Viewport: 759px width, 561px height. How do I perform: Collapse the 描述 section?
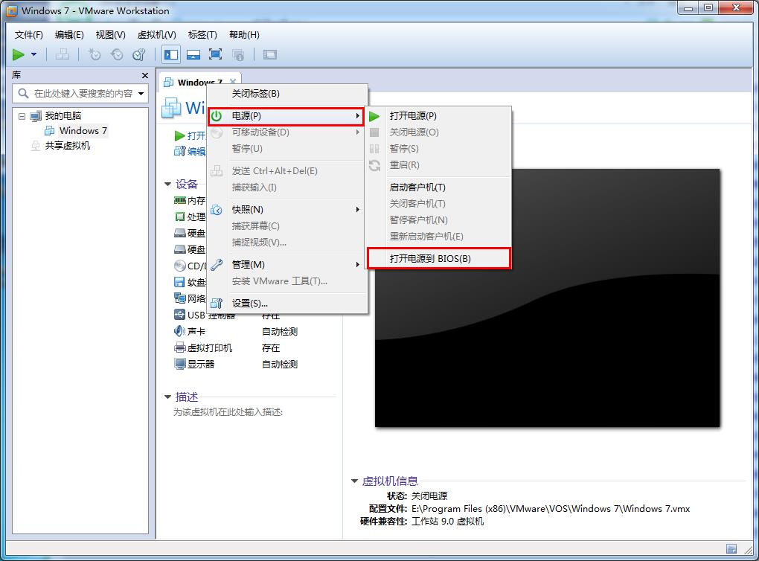coord(168,397)
